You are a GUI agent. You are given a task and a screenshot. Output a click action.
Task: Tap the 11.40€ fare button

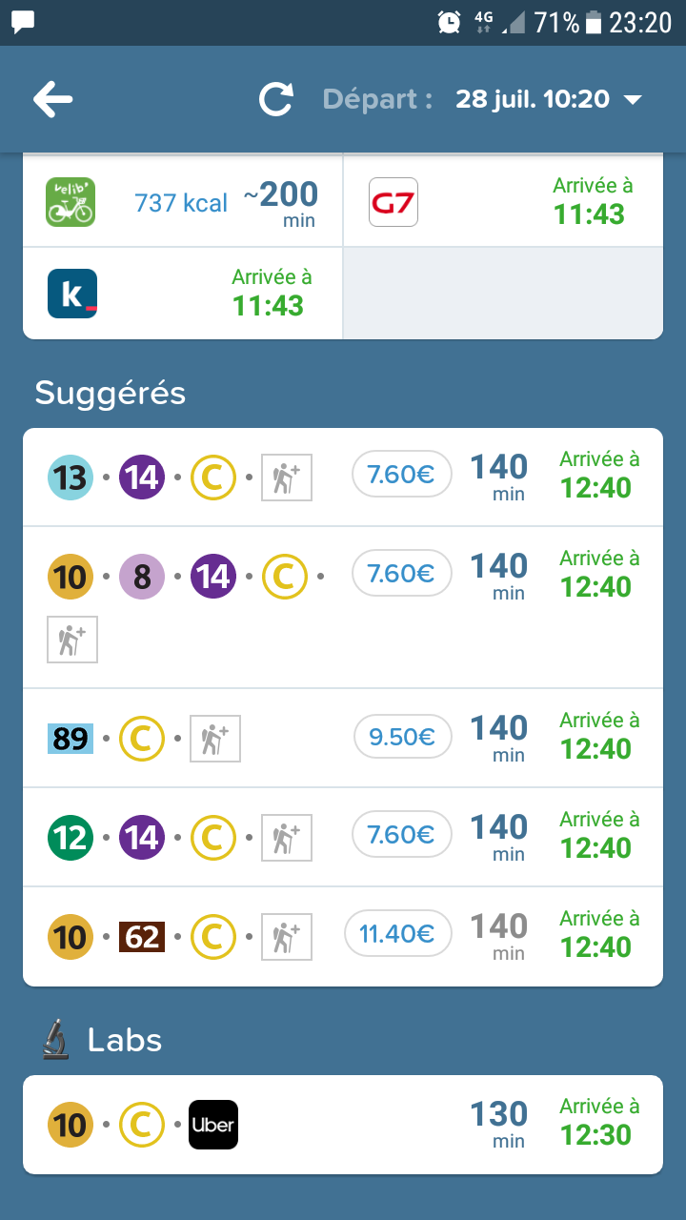click(x=398, y=934)
